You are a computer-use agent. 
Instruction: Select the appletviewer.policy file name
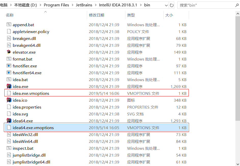coord(31,32)
